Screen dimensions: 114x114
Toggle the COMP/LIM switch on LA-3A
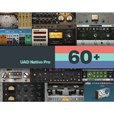pyautogui.click(x=69, y=42)
